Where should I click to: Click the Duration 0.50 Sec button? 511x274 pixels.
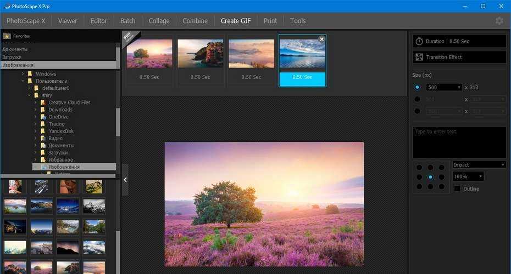pos(459,41)
